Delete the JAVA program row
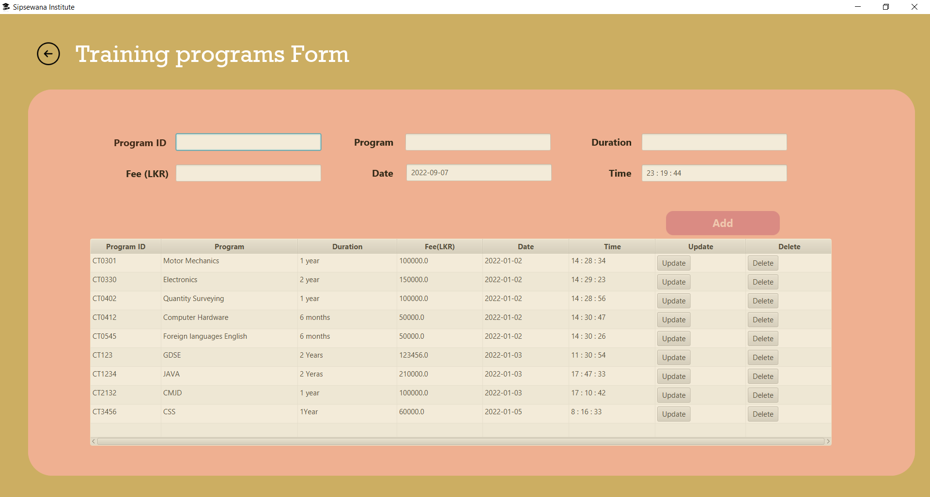The height and width of the screenshot is (497, 930). (x=763, y=377)
